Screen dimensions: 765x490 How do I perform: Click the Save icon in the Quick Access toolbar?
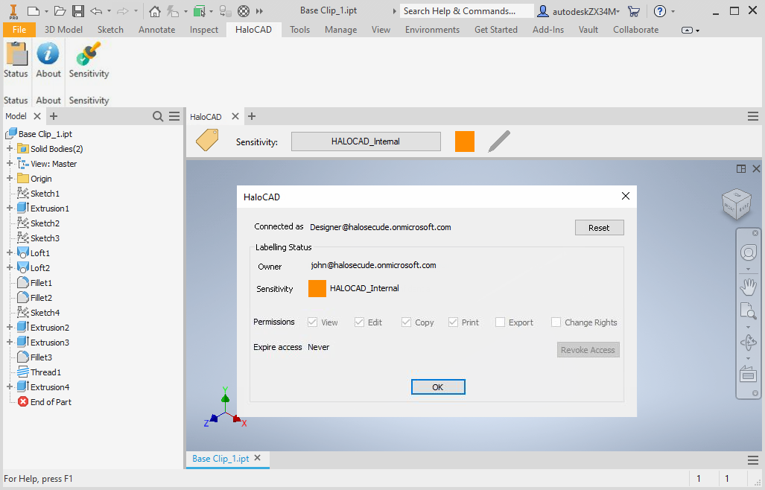pyautogui.click(x=77, y=10)
